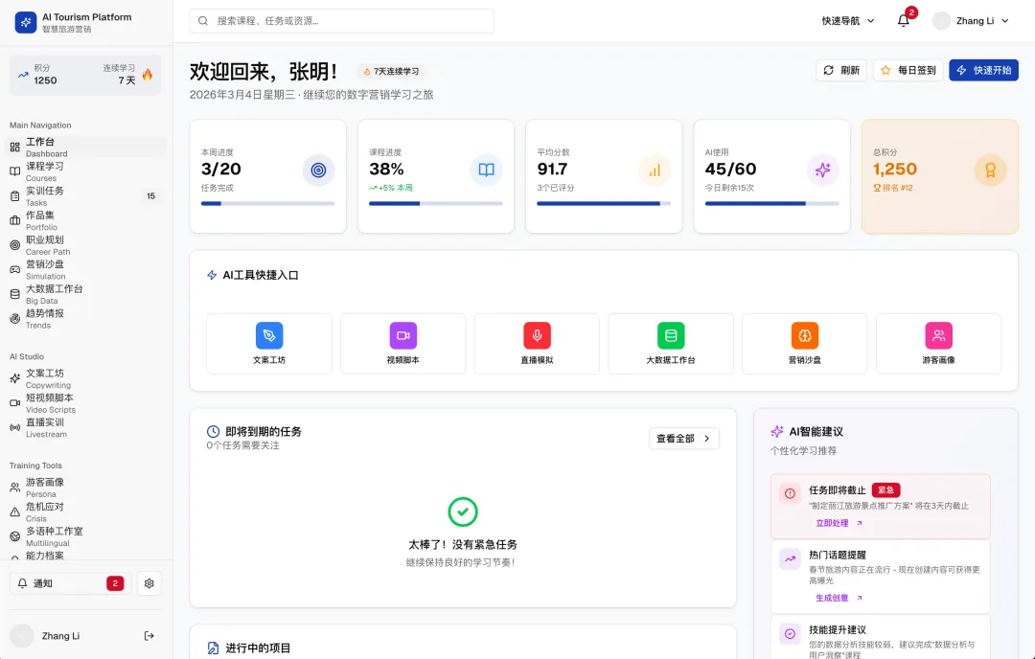The image size is (1035, 659).
Task: Click the 15 badge on 实训任务
Action: click(150, 196)
